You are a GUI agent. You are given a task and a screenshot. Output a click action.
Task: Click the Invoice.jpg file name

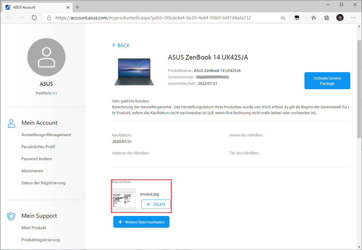(x=149, y=194)
